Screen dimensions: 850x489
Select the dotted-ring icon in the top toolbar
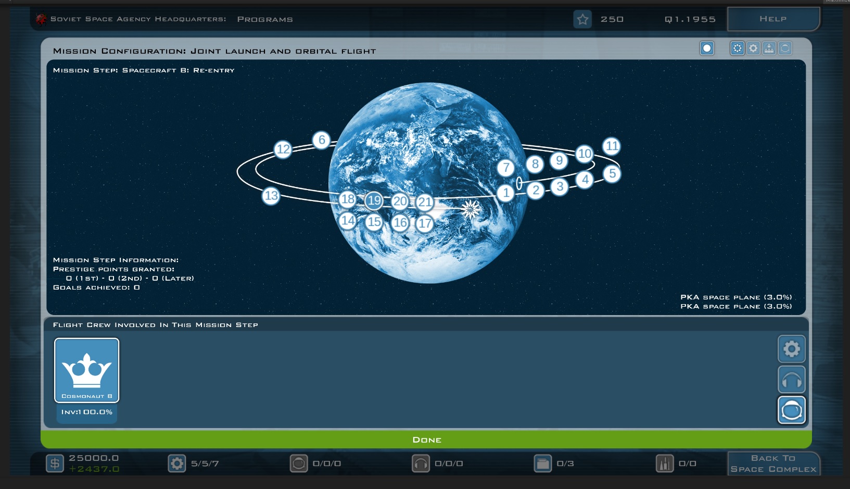tap(737, 48)
